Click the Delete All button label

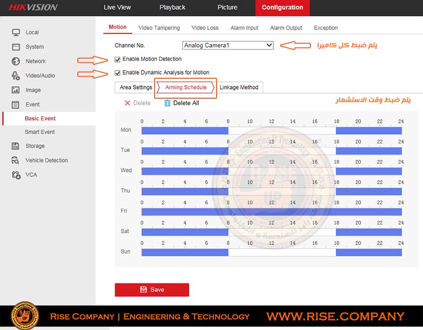186,103
